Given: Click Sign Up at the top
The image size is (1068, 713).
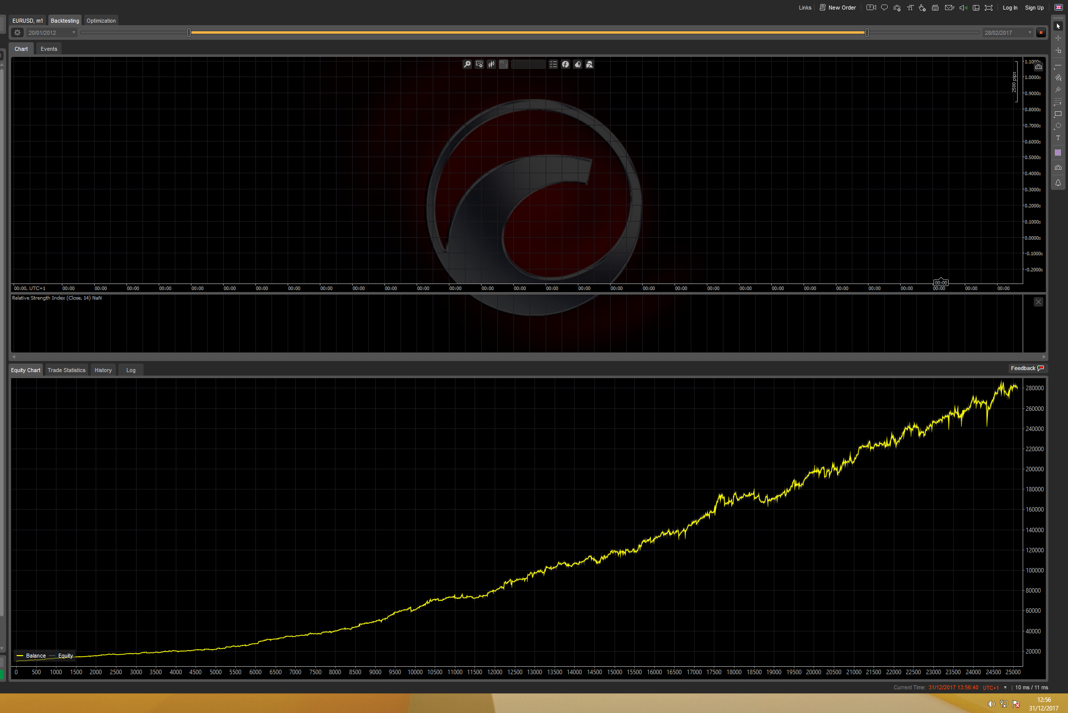Looking at the screenshot, I should point(1034,8).
